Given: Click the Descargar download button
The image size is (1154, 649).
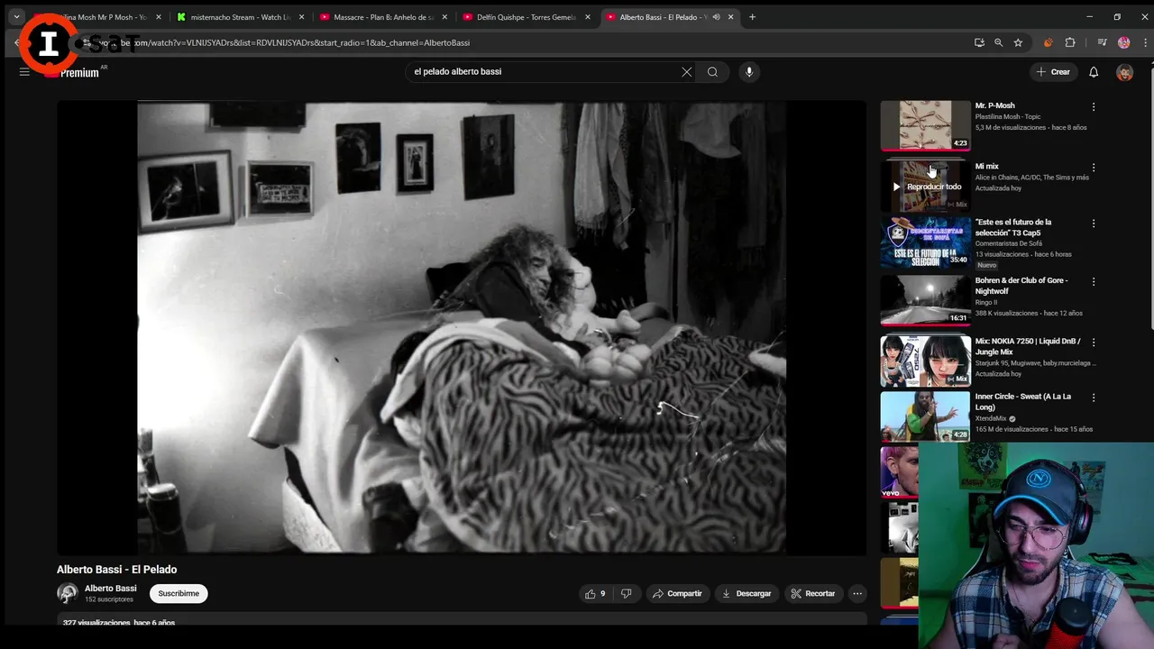Looking at the screenshot, I should [746, 593].
